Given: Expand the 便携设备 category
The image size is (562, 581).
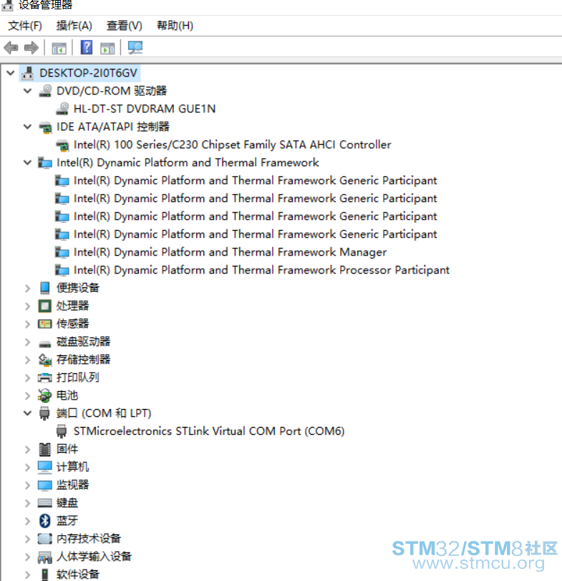Looking at the screenshot, I should tap(27, 288).
